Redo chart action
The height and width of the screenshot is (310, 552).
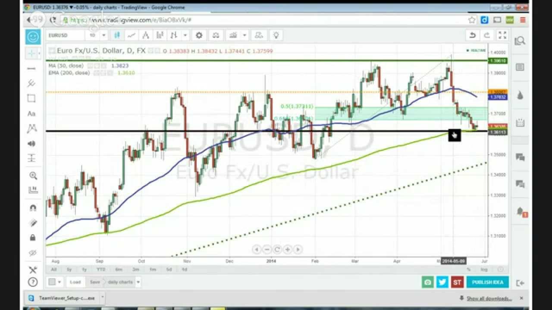point(487,35)
